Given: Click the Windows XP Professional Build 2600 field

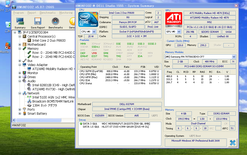Looking at the screenshot, I should 196,142.
